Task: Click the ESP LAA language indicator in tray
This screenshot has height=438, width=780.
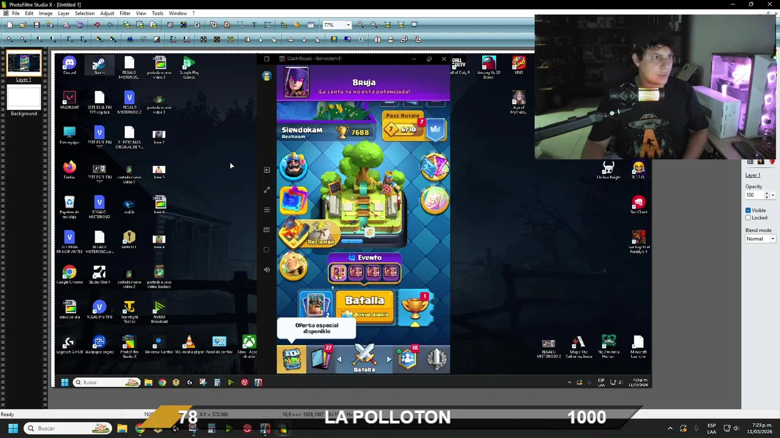Action: (712, 428)
